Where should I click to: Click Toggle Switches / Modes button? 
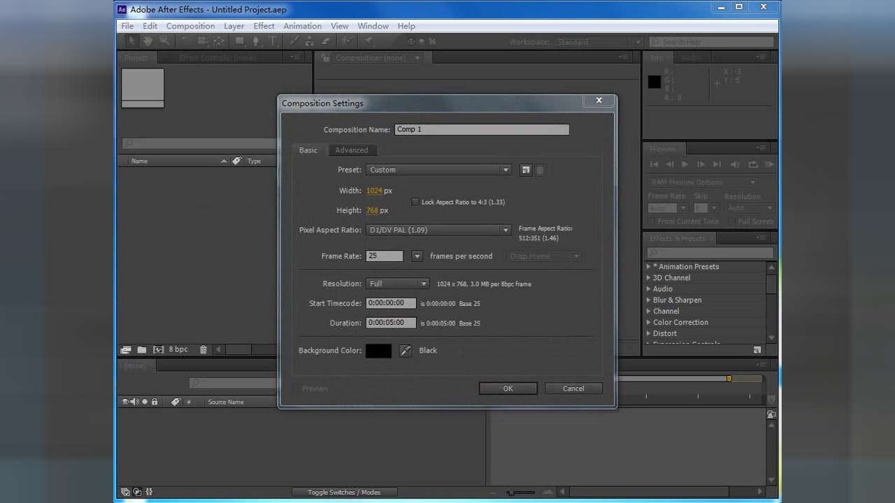point(344,492)
